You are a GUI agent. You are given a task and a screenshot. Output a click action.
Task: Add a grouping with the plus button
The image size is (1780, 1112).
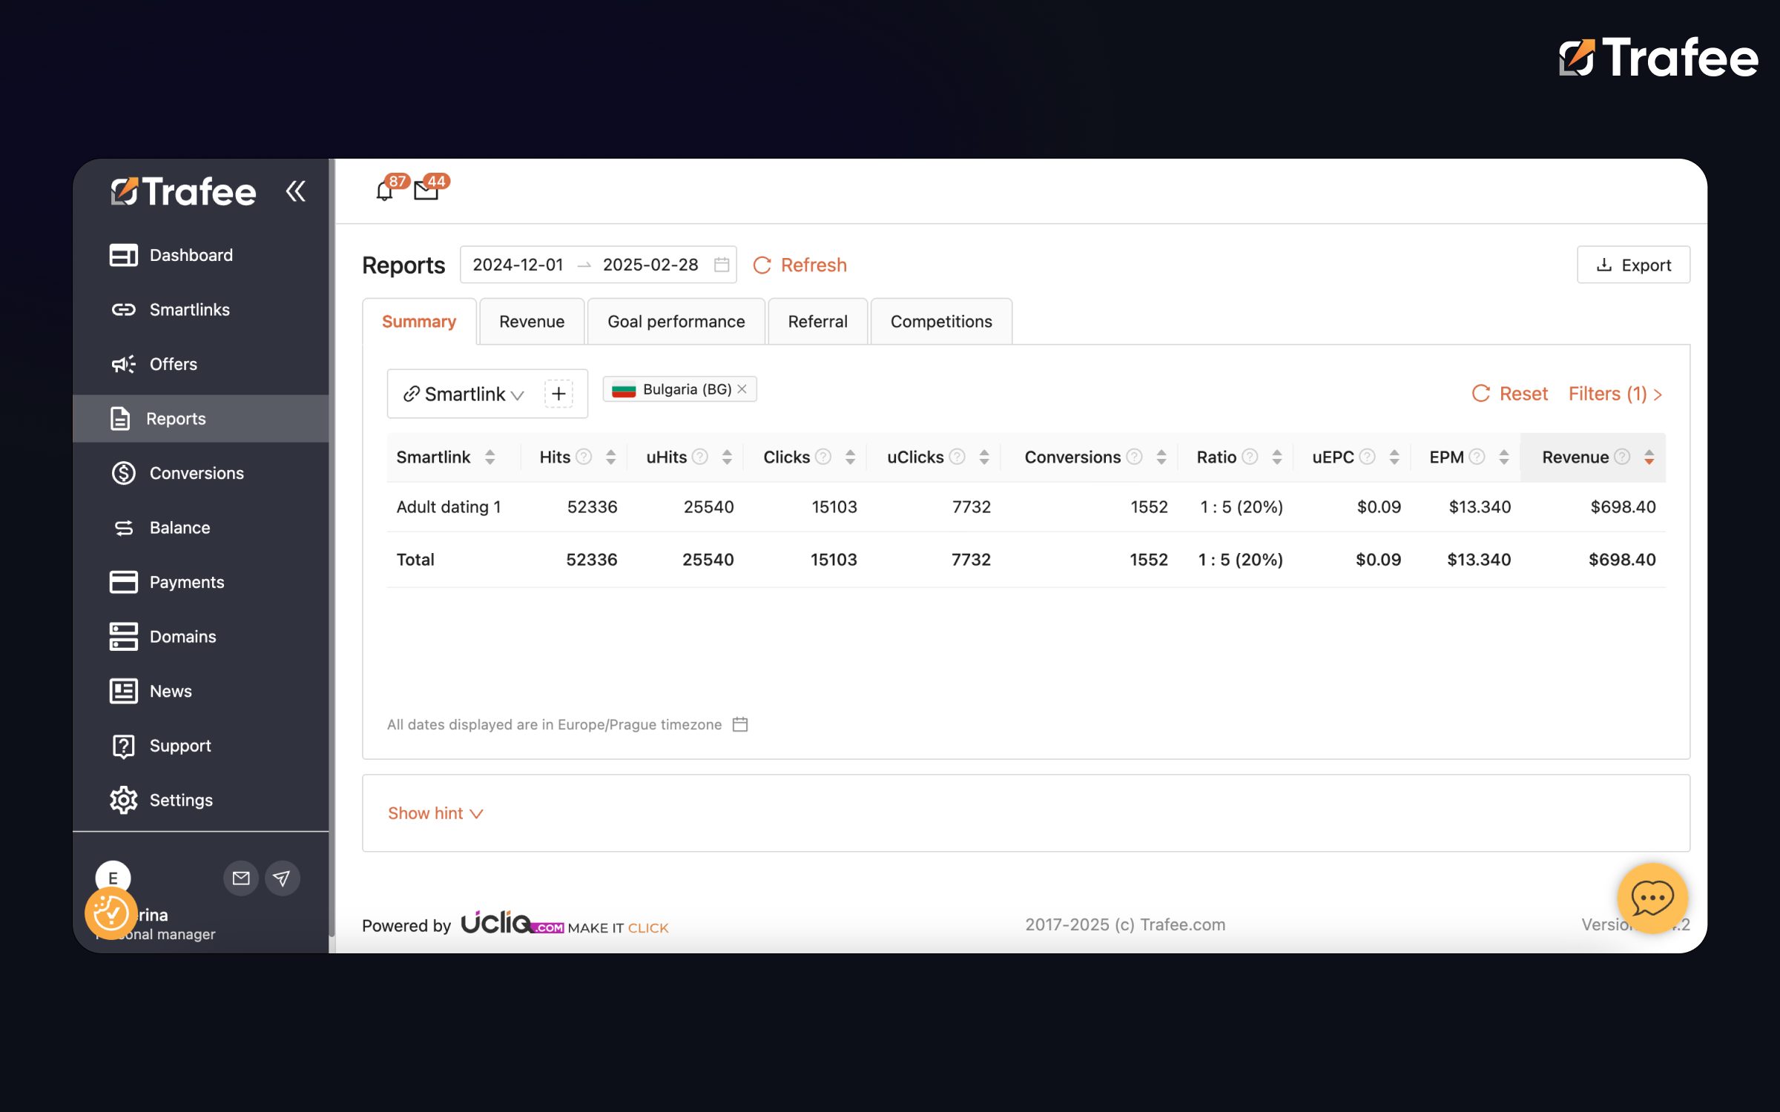click(x=558, y=394)
